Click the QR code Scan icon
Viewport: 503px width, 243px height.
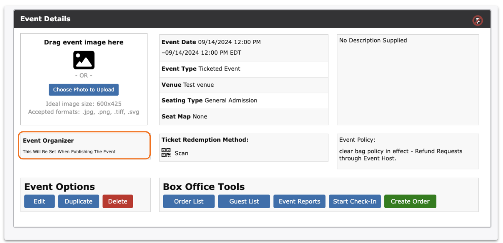coord(166,153)
